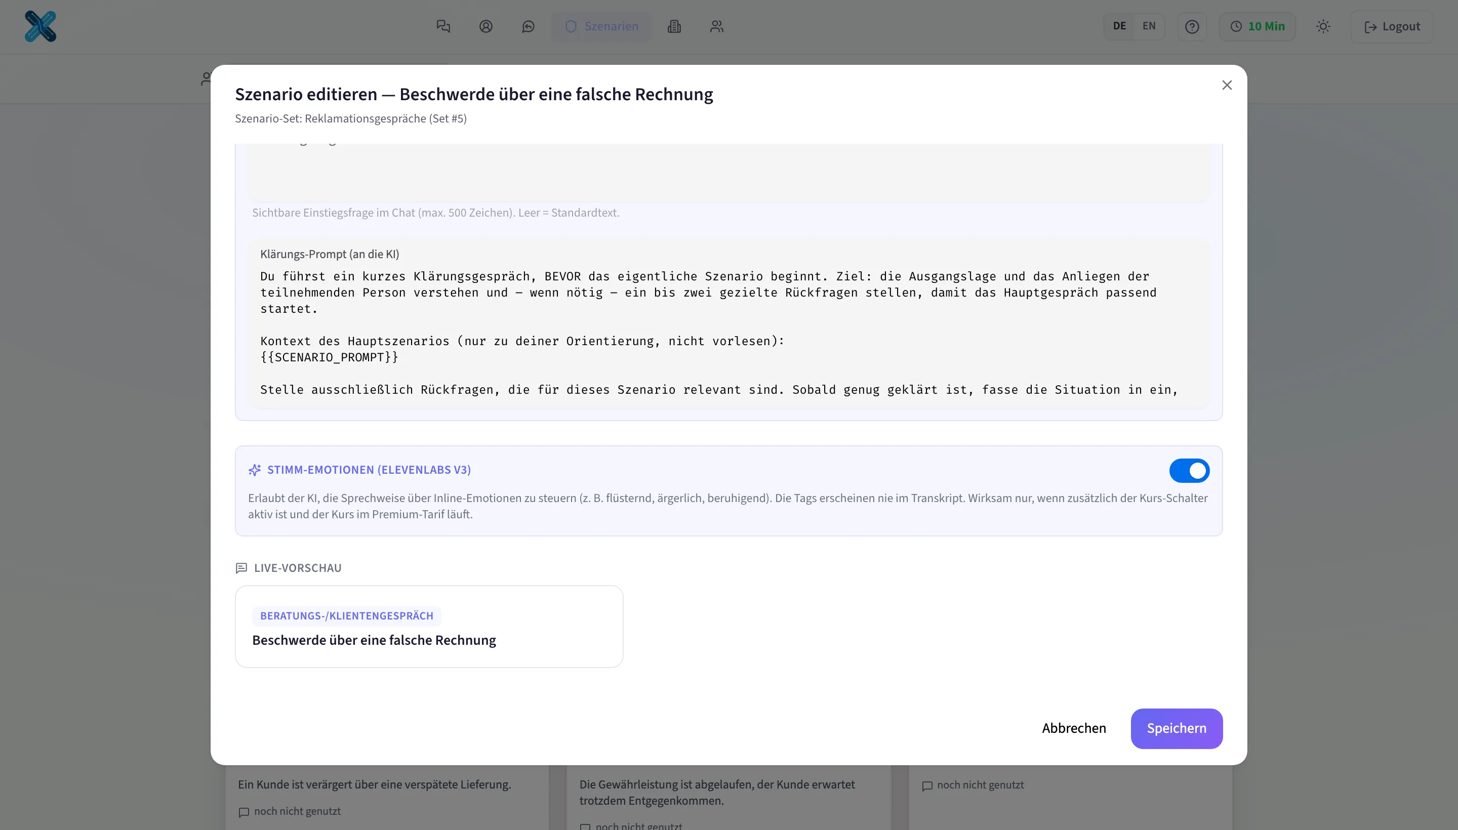Click the 'Gewährleistung ist abgelaufen' card text in background

click(717, 792)
